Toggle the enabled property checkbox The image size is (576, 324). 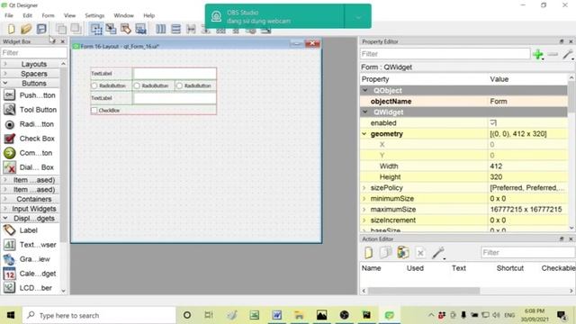493,122
